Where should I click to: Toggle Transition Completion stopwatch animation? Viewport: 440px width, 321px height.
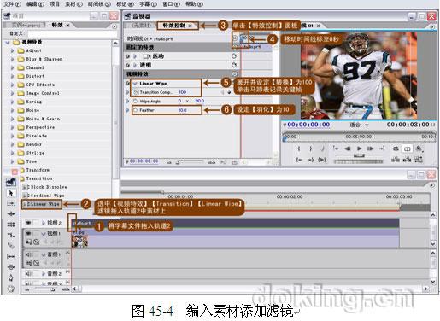point(135,92)
